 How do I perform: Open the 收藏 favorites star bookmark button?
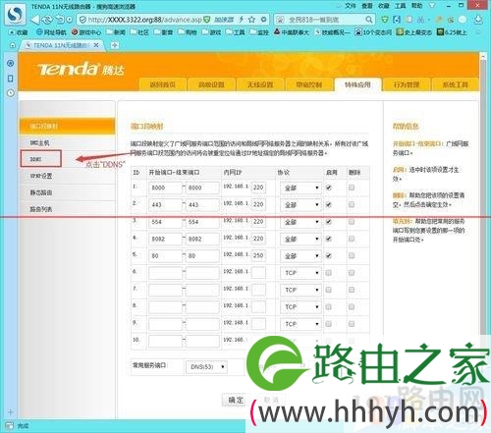[19, 32]
